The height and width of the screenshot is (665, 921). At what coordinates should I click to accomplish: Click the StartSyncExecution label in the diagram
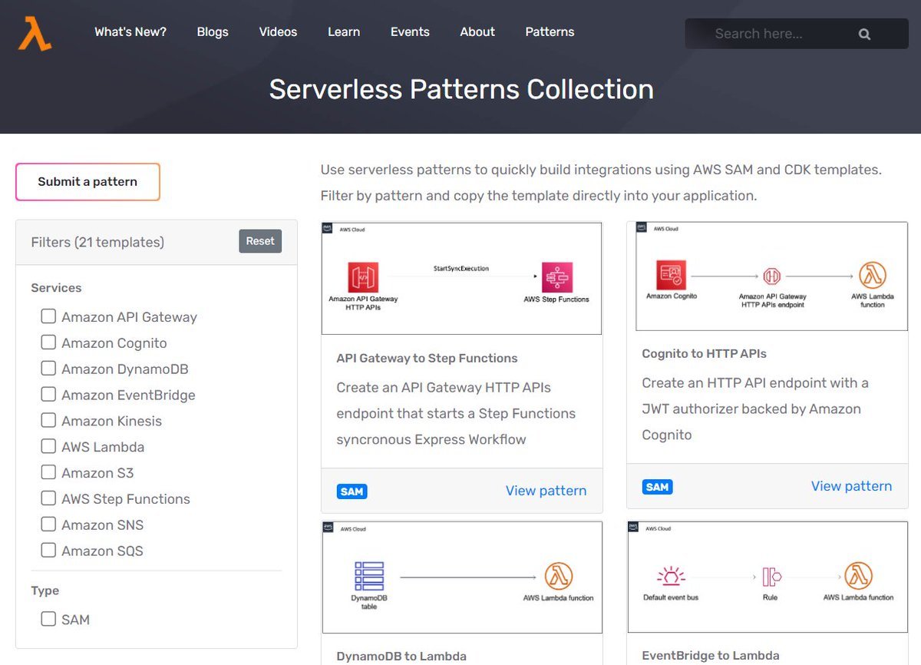point(460,269)
